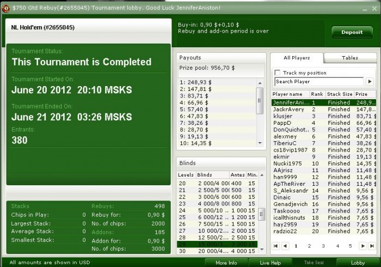
Task: Sort players by Prize column header
Action: [x=365, y=94]
